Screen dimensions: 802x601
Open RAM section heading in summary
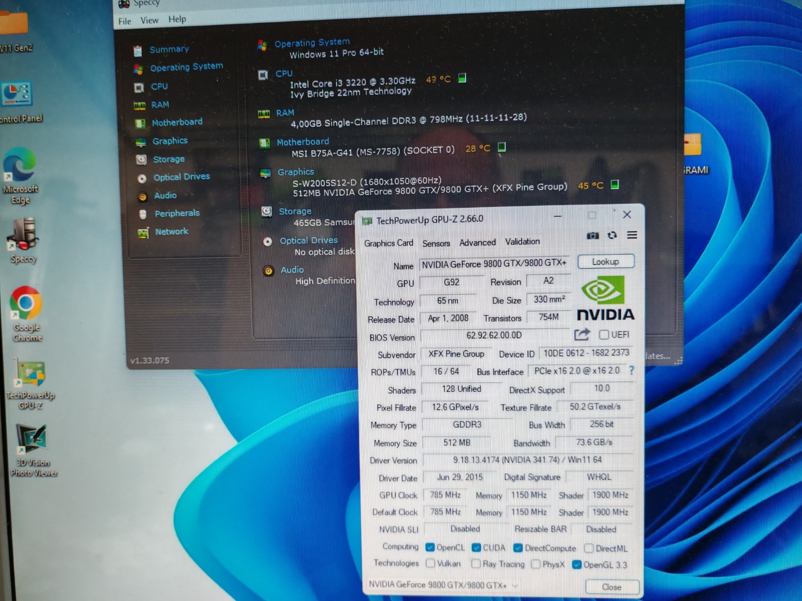tap(285, 113)
